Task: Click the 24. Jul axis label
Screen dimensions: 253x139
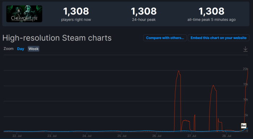Action: (x=87, y=136)
